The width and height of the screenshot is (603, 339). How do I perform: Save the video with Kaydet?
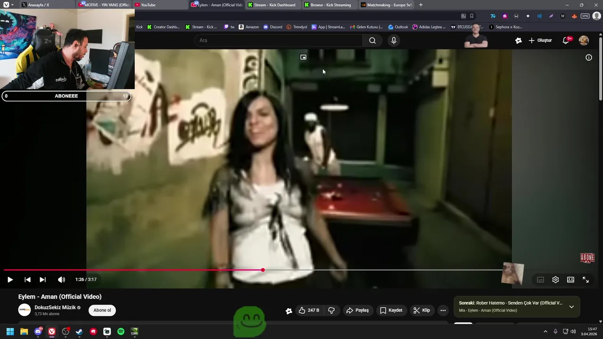[x=391, y=310]
